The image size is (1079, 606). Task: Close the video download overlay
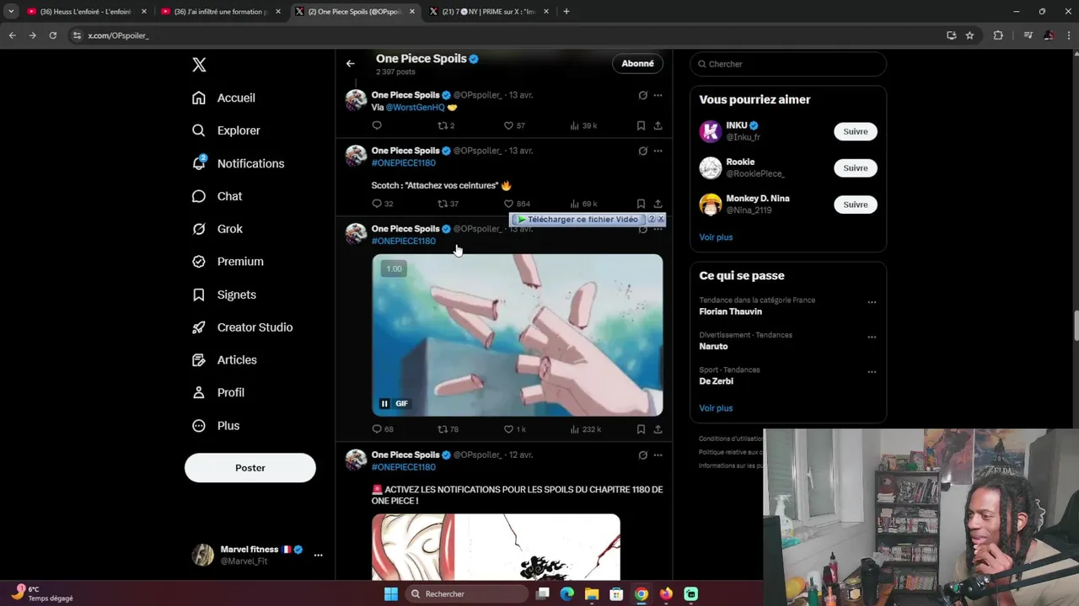coord(661,219)
